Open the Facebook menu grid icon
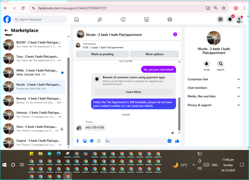 220,19
